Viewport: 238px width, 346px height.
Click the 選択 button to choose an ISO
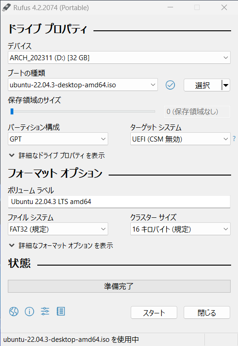(x=203, y=85)
